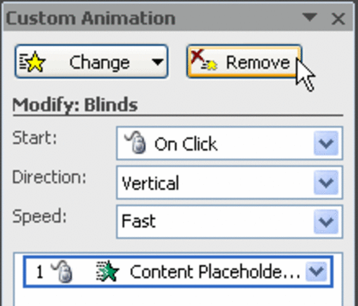
Task: Open the Start dropdown arrow
Action: pyautogui.click(x=326, y=143)
